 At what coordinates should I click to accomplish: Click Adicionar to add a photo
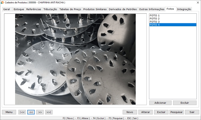coord(160,103)
